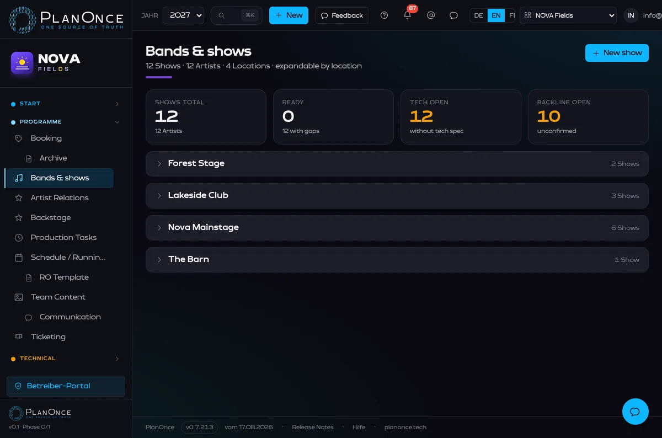The image size is (662, 438).
Task: Click the Team Content image icon
Action: coord(19,297)
